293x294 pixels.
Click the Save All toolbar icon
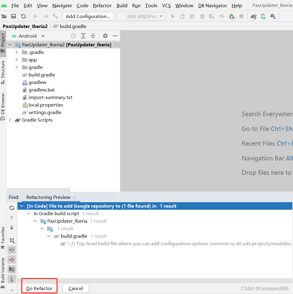point(14,17)
